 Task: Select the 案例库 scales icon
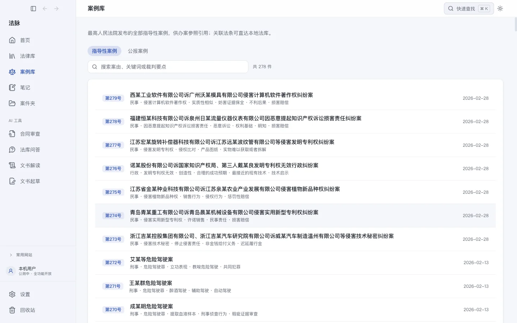(12, 72)
